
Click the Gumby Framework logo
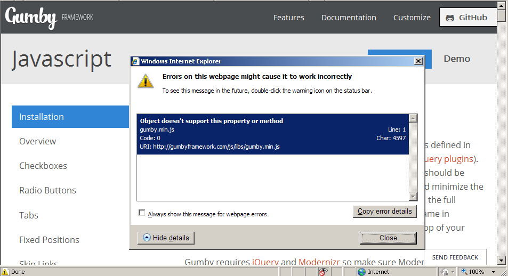tap(49, 18)
